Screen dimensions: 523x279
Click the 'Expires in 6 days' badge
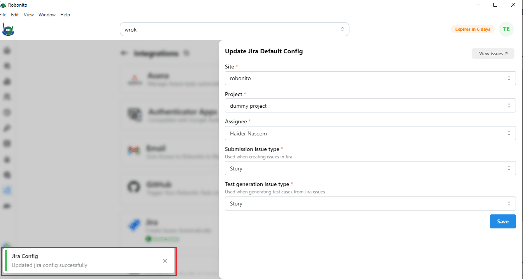coord(473,29)
